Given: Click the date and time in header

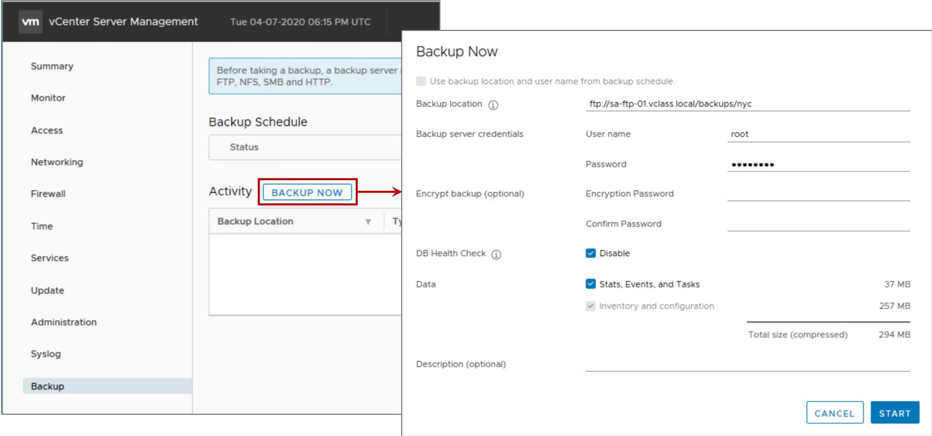Looking at the screenshot, I should click(301, 22).
